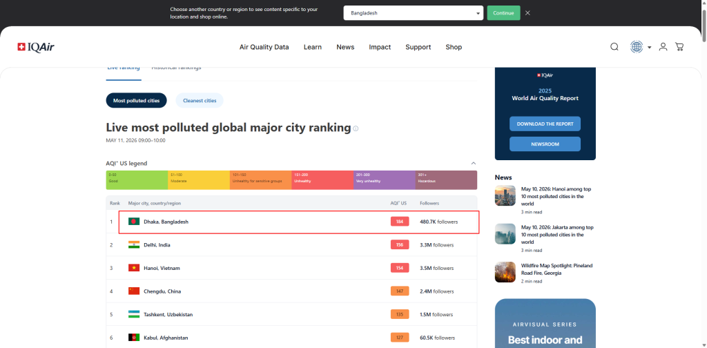Image resolution: width=707 pixels, height=348 pixels.
Task: Click the info icon beside ranking title
Action: [356, 128]
